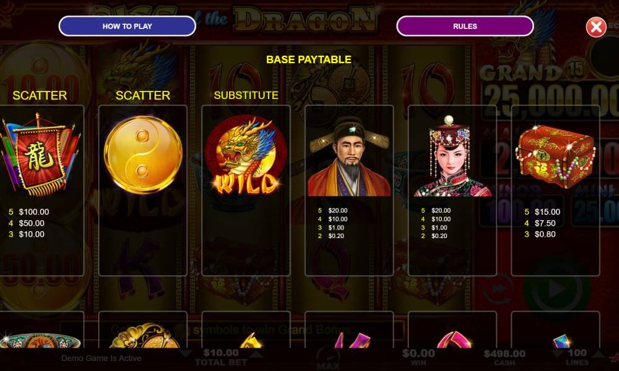Viewport: 619px width, 371px height.
Task: Switch to the Rules tab
Action: pos(465,26)
